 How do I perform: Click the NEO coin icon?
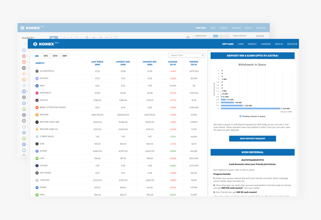coord(37,195)
